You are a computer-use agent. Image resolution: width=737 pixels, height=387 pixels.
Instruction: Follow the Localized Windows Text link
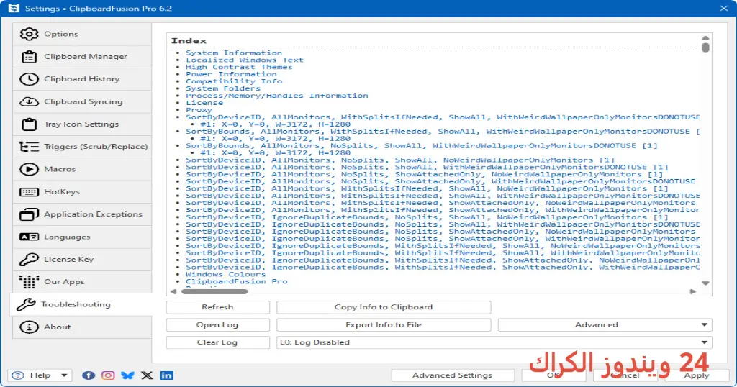245,60
